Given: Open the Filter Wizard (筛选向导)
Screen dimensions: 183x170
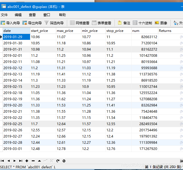Looking at the screenshot, I should (54, 23).
